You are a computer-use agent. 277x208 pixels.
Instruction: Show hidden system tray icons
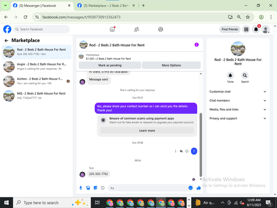[x=223, y=203]
